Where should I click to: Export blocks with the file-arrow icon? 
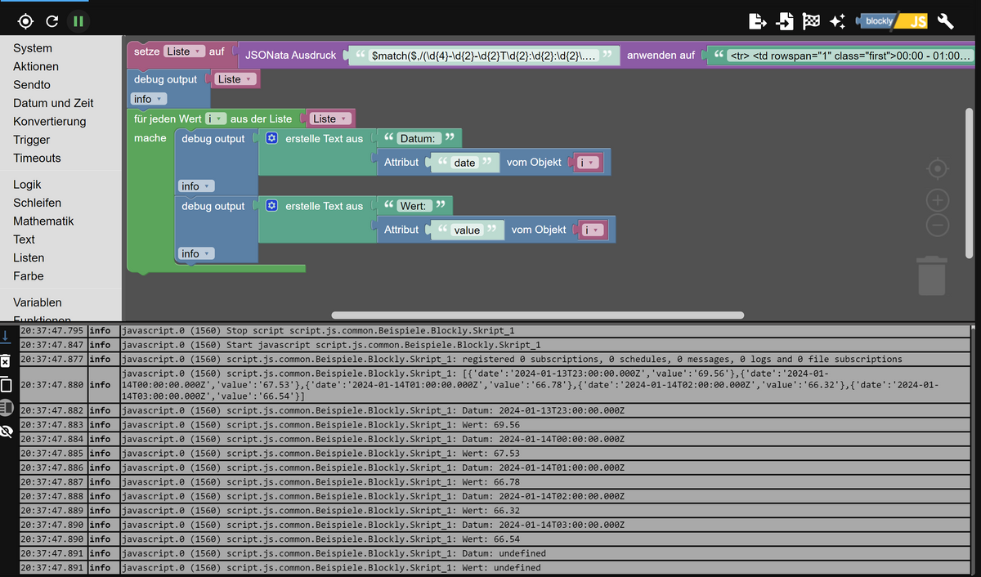pyautogui.click(x=757, y=21)
